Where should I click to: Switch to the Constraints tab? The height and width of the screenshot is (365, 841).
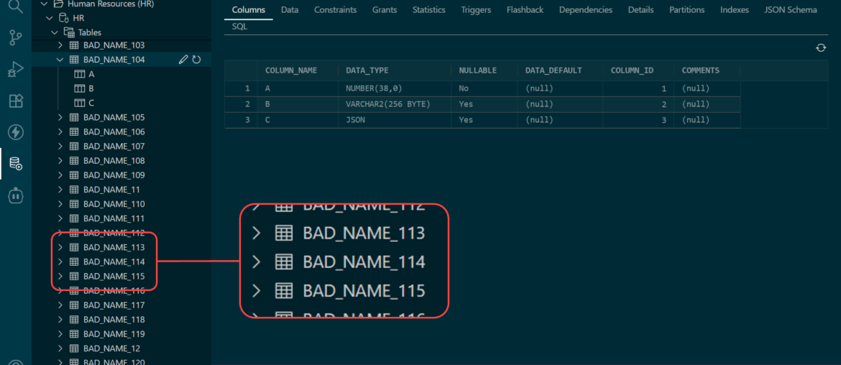[335, 10]
